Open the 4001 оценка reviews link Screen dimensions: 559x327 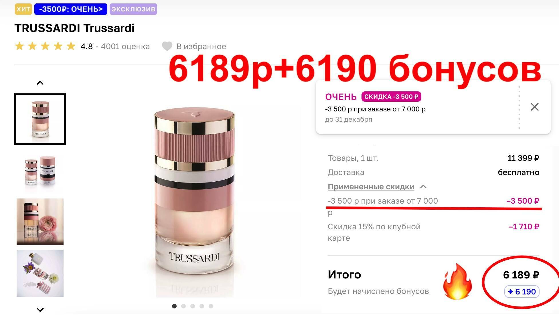coord(125,46)
